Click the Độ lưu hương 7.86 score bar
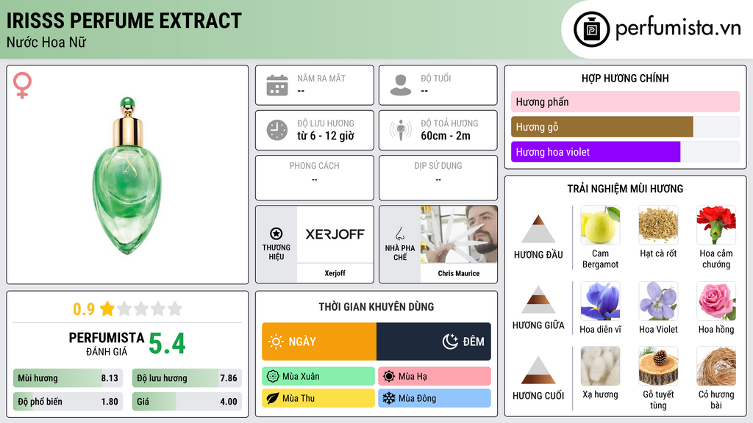This screenshot has height=423, width=753. pyautogui.click(x=187, y=378)
